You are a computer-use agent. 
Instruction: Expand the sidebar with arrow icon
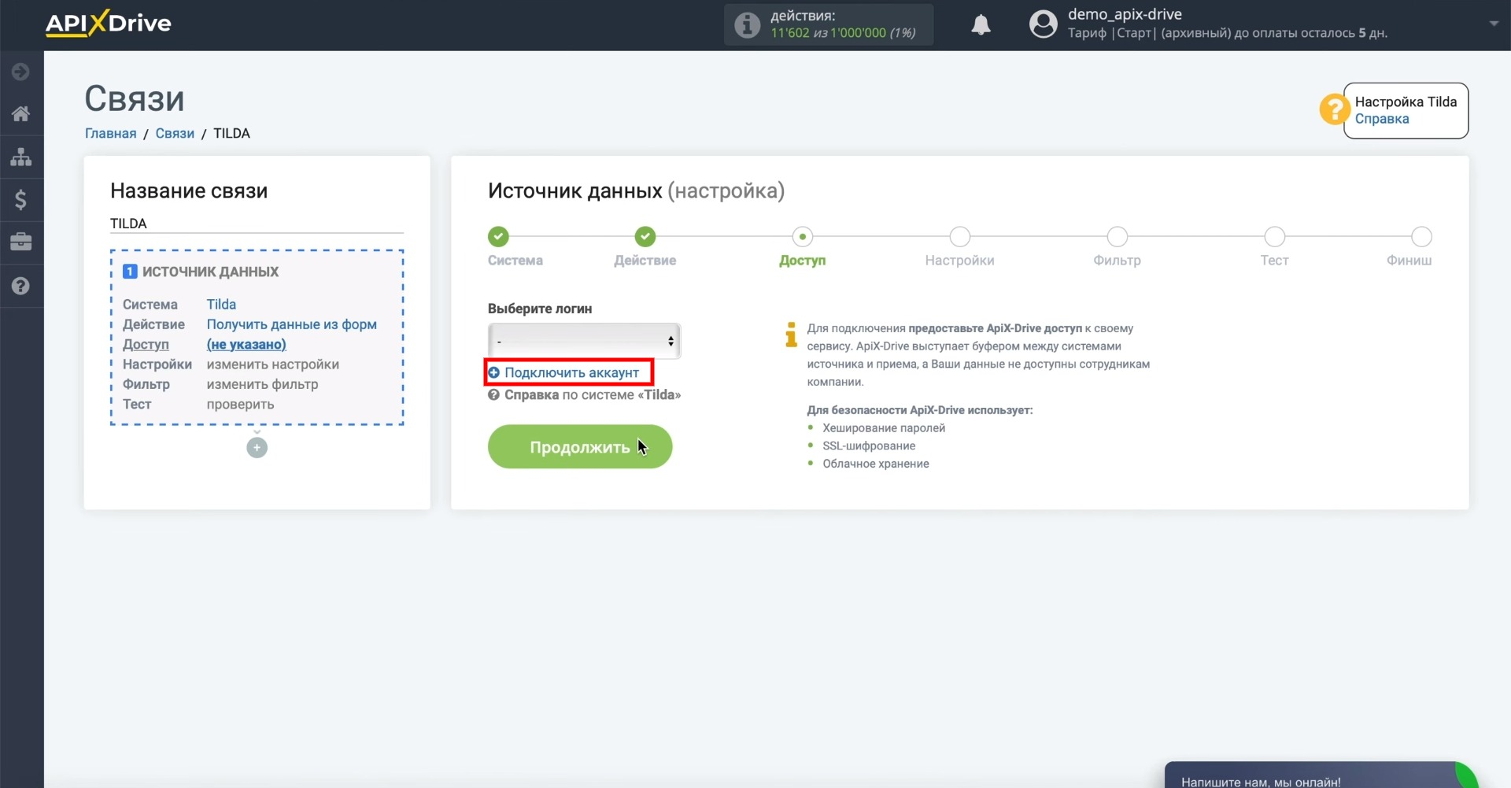click(x=21, y=72)
